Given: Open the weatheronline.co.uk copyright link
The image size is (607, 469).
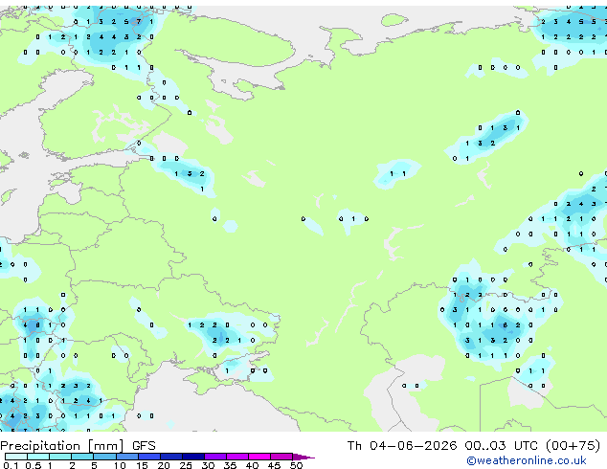Looking at the screenshot, I should 526,460.
